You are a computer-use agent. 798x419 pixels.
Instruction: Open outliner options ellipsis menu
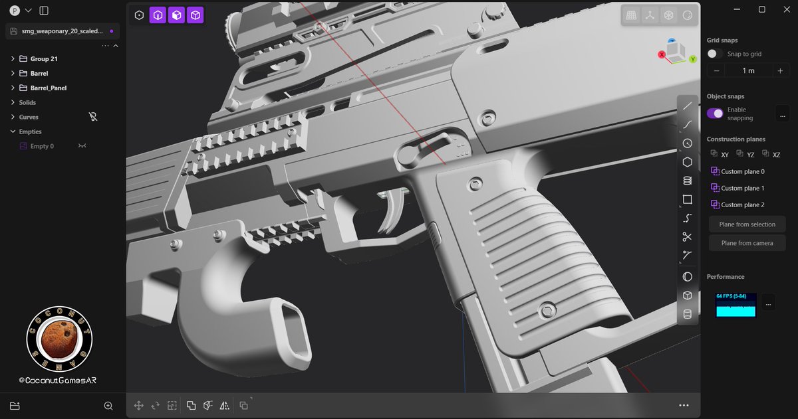coord(105,46)
